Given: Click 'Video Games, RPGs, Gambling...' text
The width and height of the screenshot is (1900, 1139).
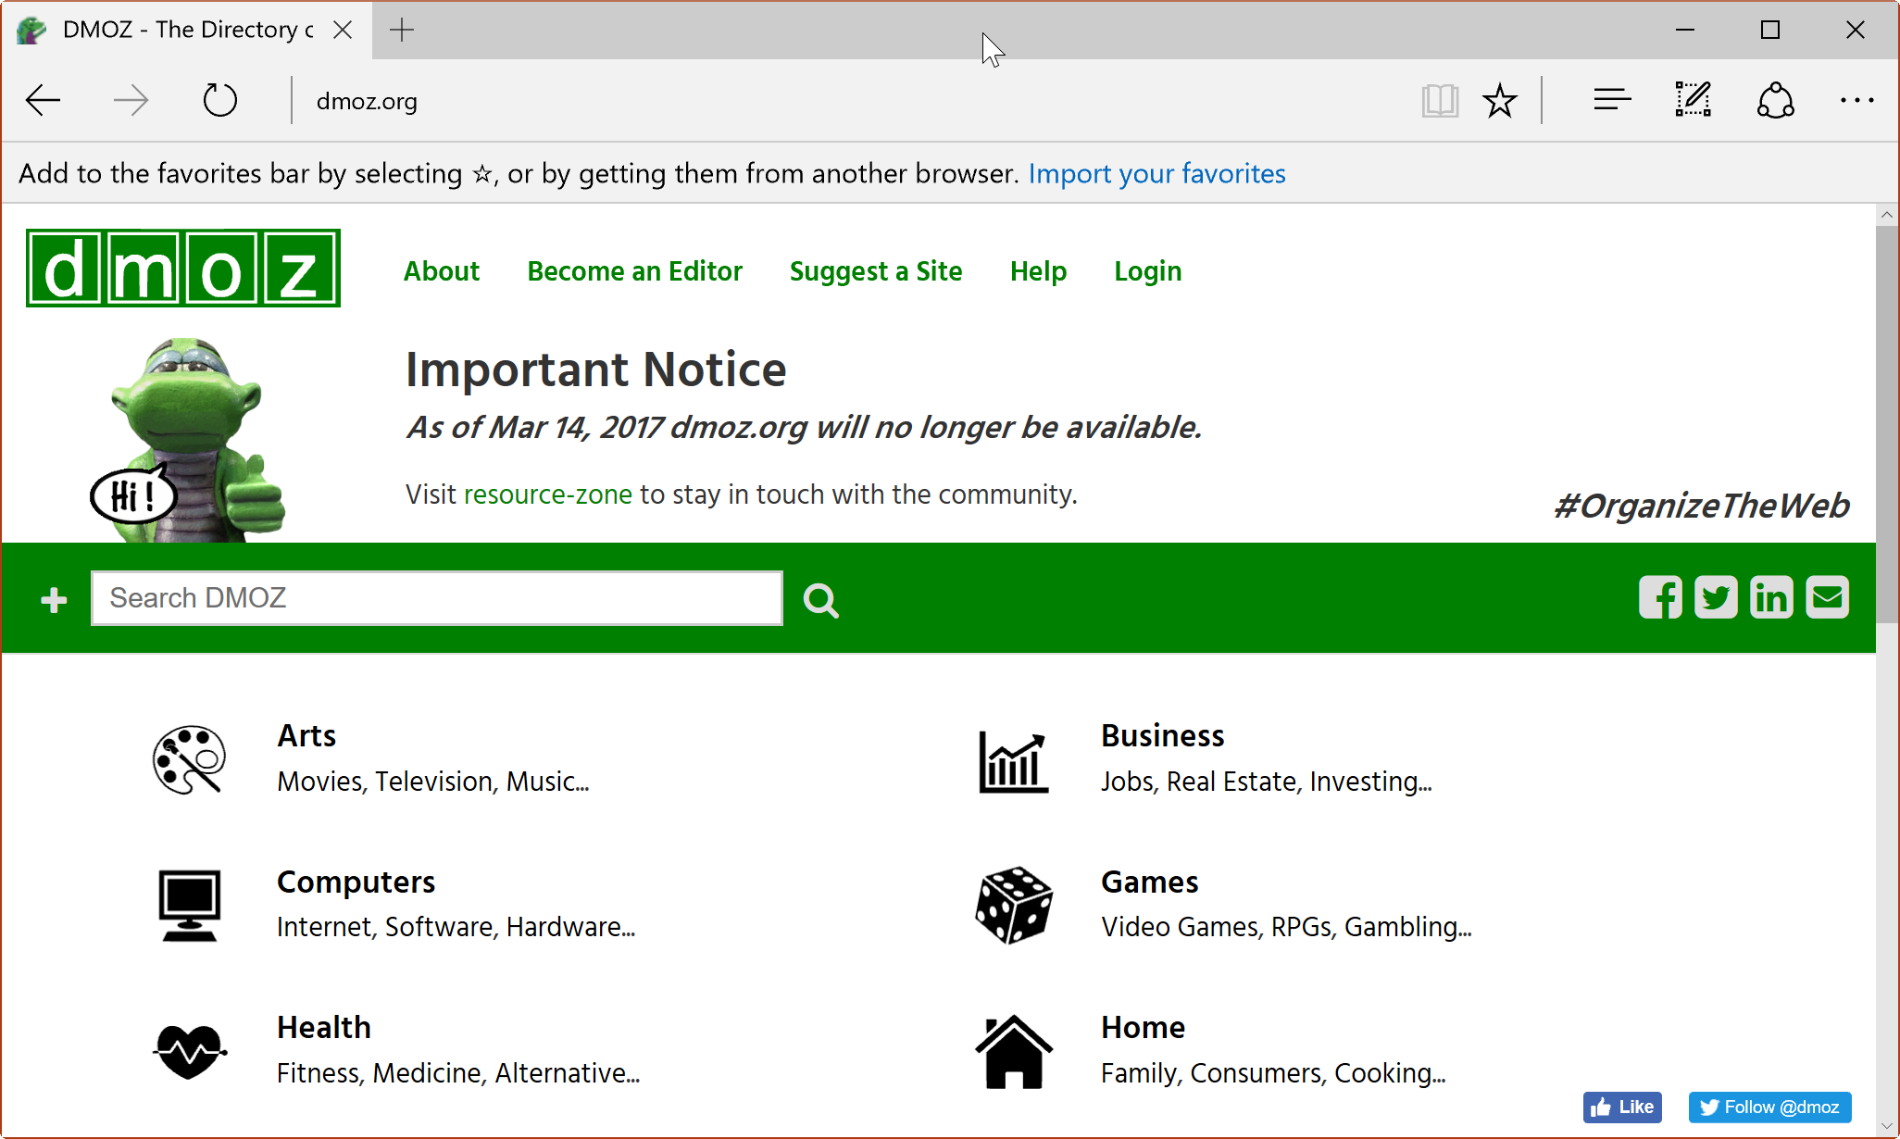Looking at the screenshot, I should (x=1286, y=928).
